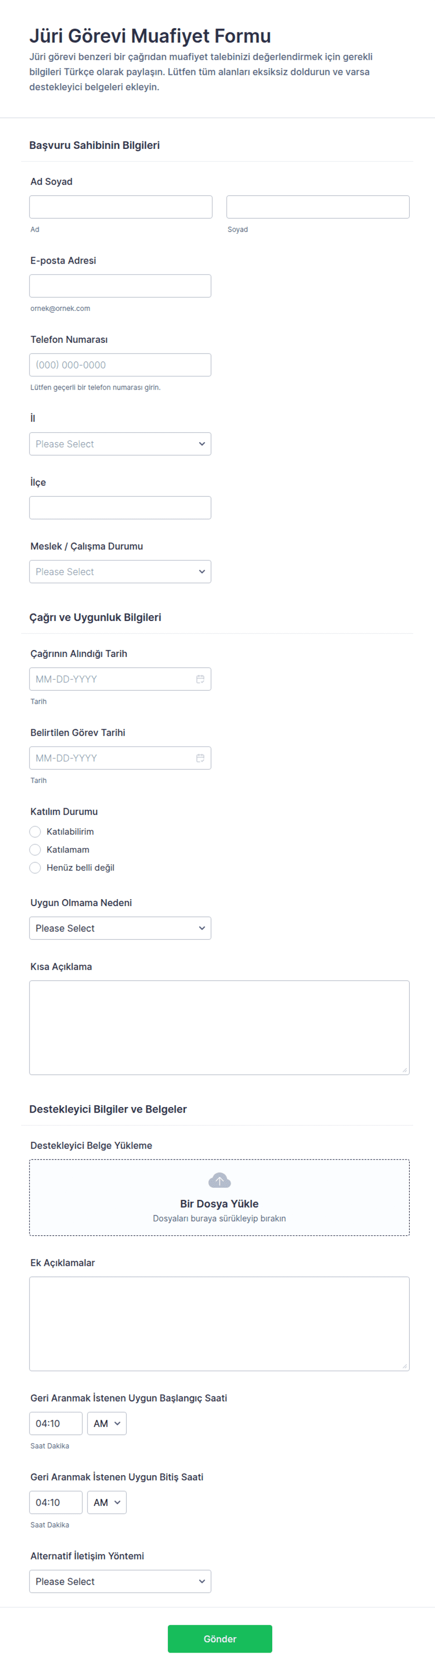Viewport: 435px width, 1676px height.
Task: Focus the Ad first name field
Action: click(x=121, y=207)
